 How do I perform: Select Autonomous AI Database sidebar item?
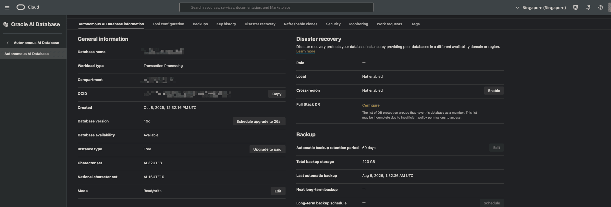tap(33, 54)
